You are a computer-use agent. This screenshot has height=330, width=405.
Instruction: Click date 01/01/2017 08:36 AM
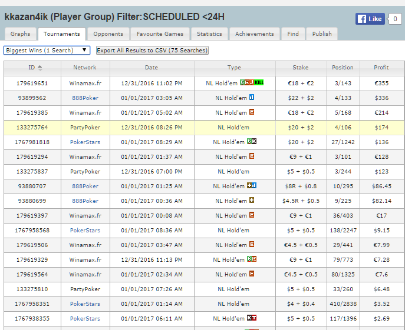tap(152, 230)
